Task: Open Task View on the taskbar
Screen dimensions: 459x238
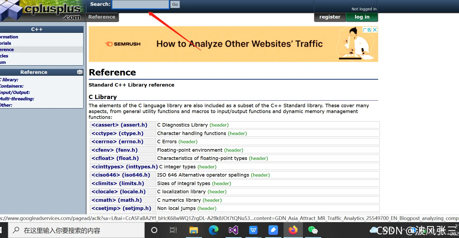Action: [x=173, y=230]
